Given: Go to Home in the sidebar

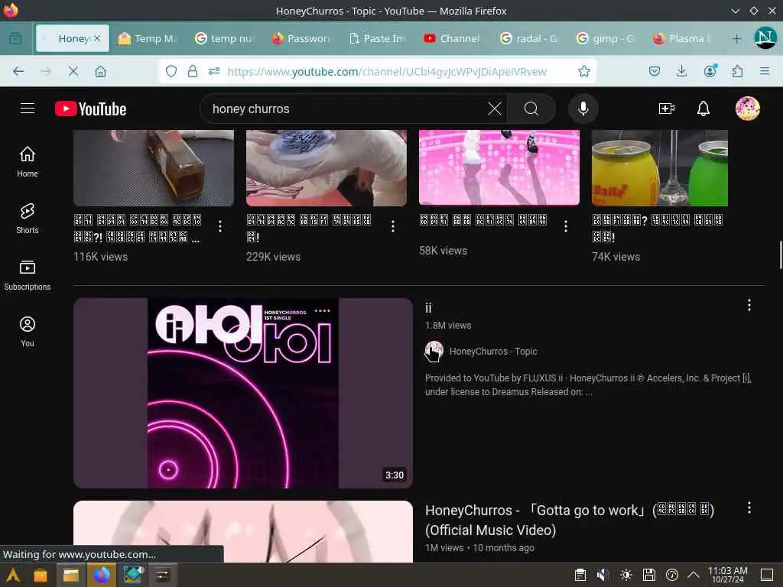Looking at the screenshot, I should tap(28, 162).
